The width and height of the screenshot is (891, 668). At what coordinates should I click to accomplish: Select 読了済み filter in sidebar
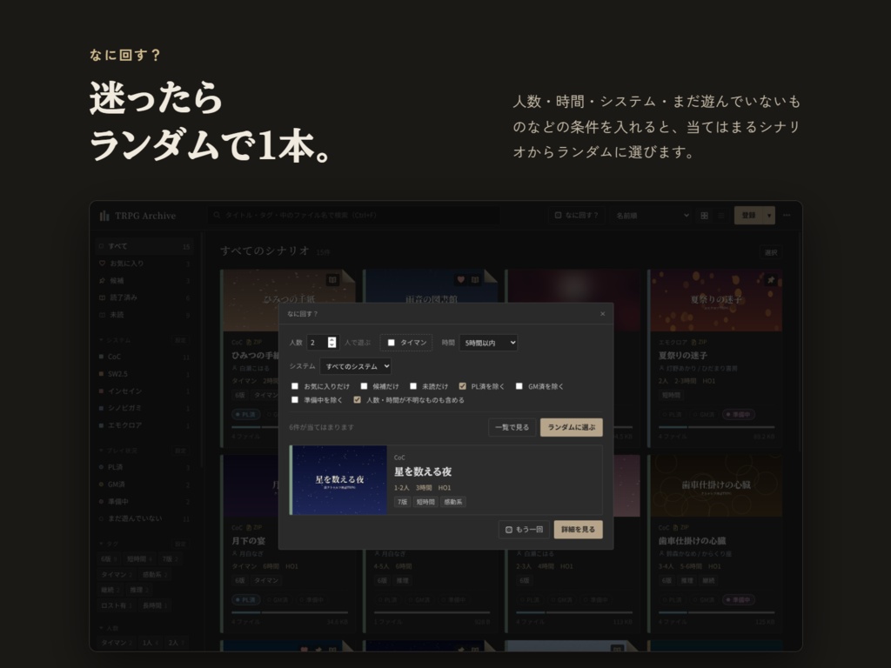pyautogui.click(x=144, y=297)
